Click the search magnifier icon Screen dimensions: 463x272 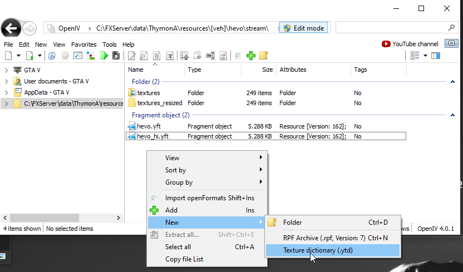(x=451, y=28)
